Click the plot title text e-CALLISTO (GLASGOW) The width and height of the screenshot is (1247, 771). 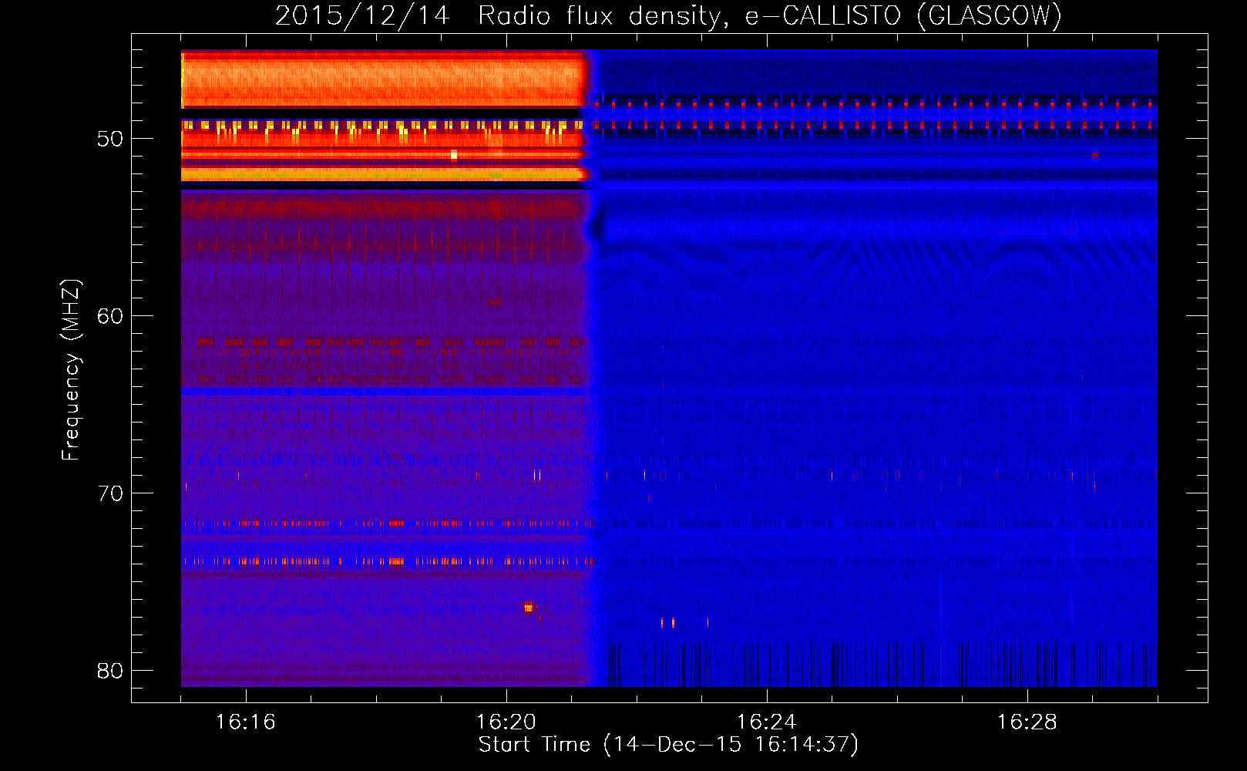tap(903, 16)
